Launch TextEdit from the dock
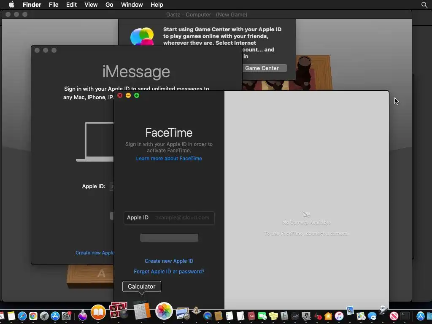This screenshot has height=324, width=432. 240,316
